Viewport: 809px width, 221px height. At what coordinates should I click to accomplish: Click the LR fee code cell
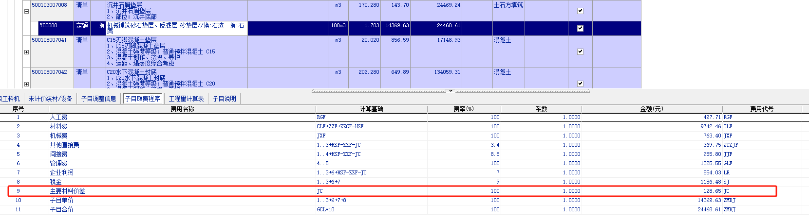[x=762, y=172]
